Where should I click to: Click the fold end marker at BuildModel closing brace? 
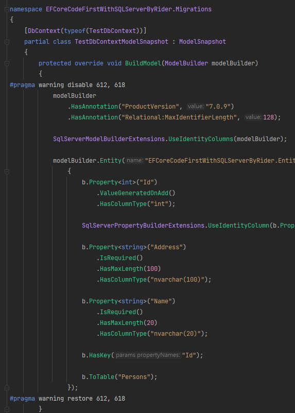pyautogui.click(x=7, y=409)
